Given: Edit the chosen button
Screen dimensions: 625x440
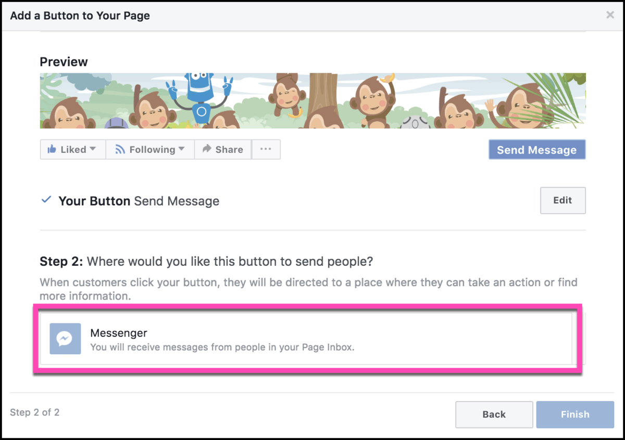Looking at the screenshot, I should [x=562, y=200].
